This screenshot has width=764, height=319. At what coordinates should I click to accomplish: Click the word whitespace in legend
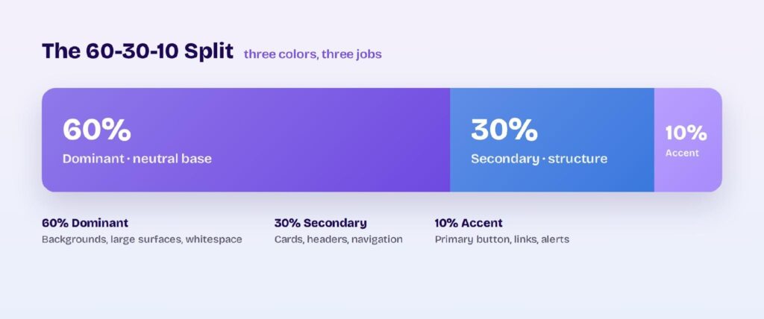coord(214,239)
